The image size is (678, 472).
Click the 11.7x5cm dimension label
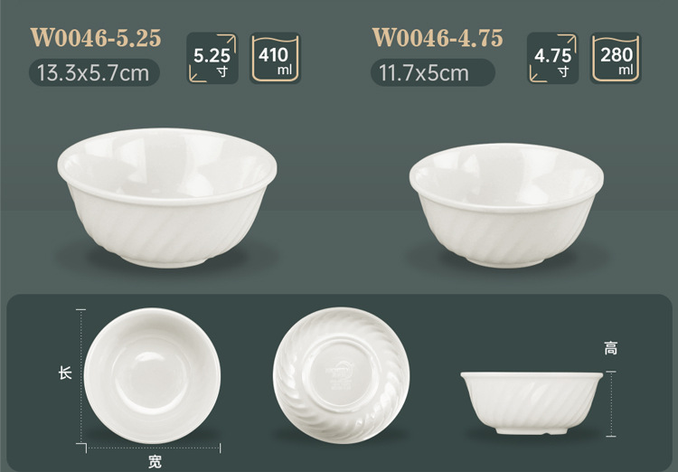[433, 72]
